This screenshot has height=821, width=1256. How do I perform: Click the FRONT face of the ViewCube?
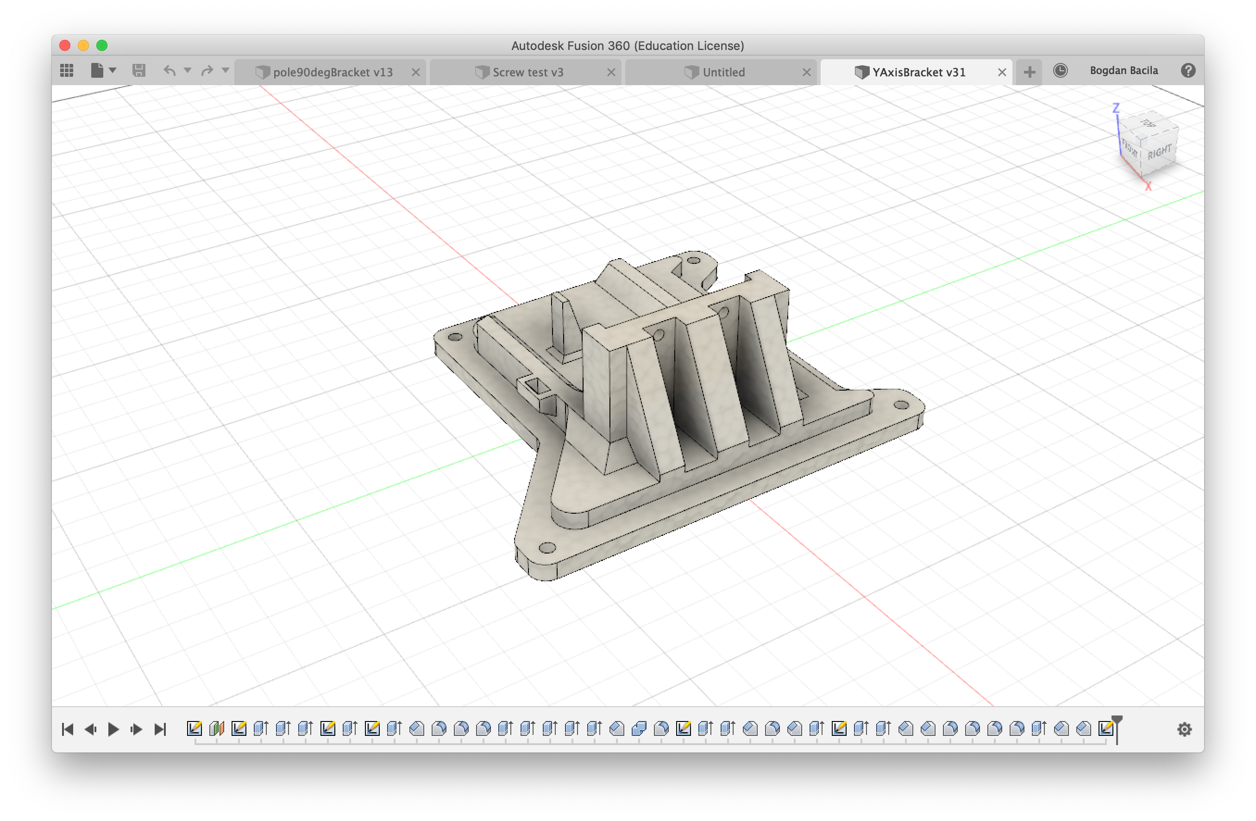point(1130,148)
